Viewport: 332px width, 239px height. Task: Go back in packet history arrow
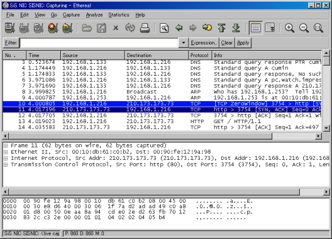pos(178,28)
